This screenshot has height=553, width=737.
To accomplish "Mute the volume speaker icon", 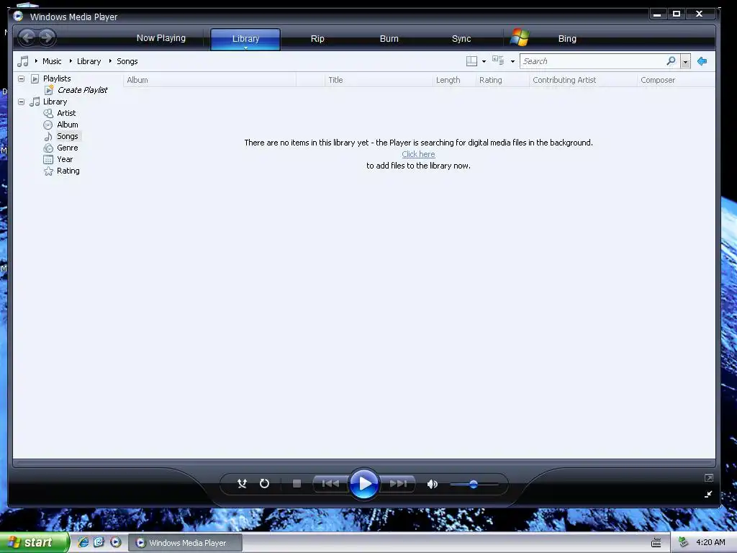I will click(432, 484).
